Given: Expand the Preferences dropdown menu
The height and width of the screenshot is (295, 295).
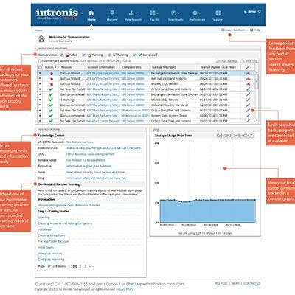Looking at the screenshot, I should coord(197,15).
